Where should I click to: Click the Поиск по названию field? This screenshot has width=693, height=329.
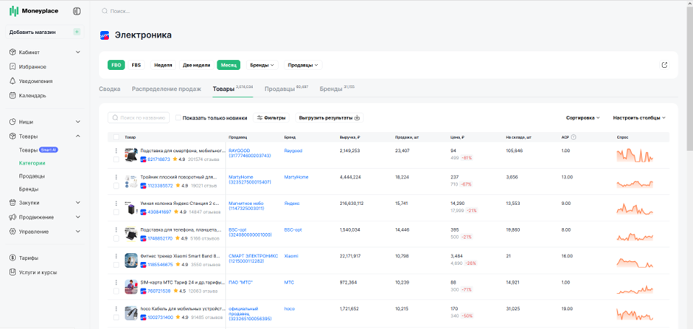pos(139,117)
